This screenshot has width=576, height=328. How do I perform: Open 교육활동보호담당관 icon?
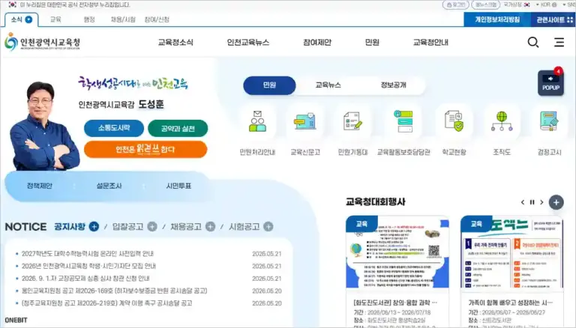point(403,121)
